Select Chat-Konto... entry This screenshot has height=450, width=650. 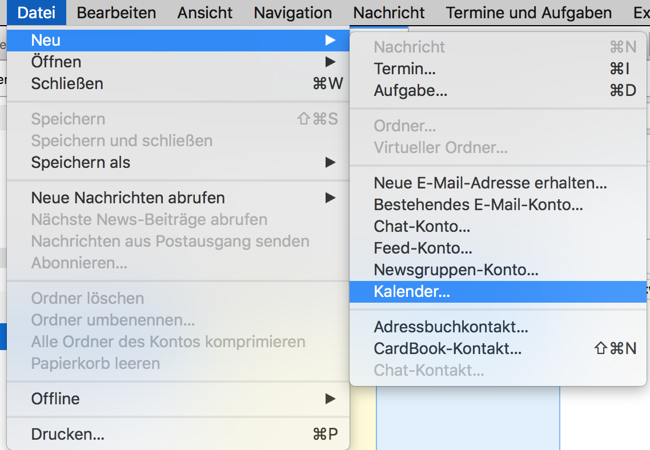point(422,227)
